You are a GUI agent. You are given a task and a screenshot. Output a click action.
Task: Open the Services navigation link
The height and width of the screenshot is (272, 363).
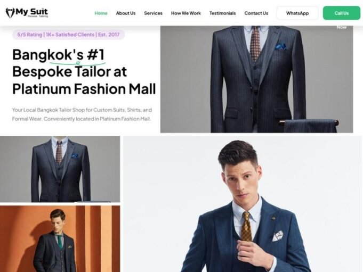[x=154, y=13]
